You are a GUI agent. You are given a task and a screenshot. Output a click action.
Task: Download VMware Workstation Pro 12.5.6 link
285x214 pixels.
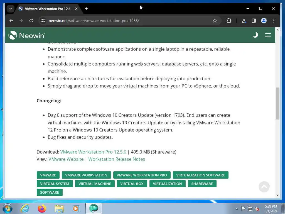pyautogui.click(x=93, y=152)
